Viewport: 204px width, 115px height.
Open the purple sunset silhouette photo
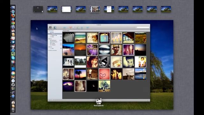click(x=68, y=86)
